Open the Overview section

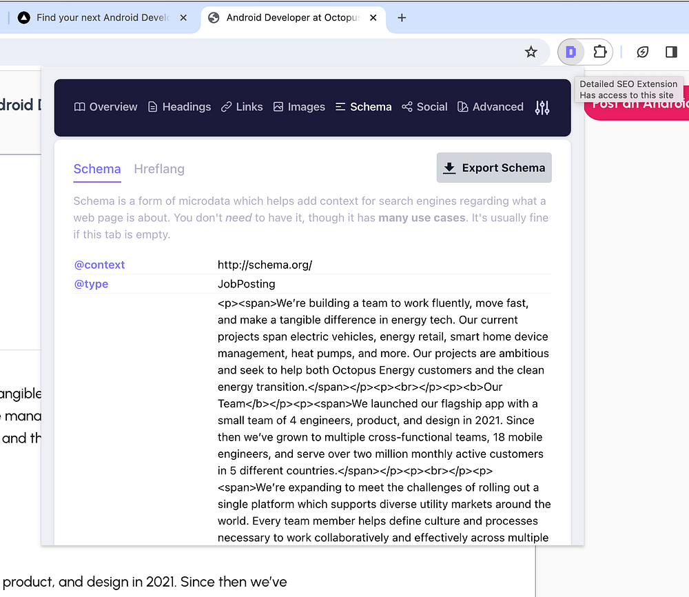click(105, 107)
